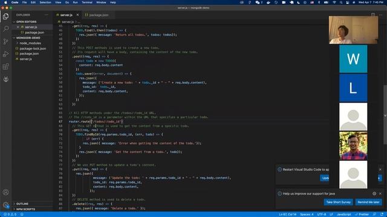Image resolution: width=387 pixels, height=217 pixels.
Task: Change indentation via Spaces: 4
Action: [x=307, y=215]
